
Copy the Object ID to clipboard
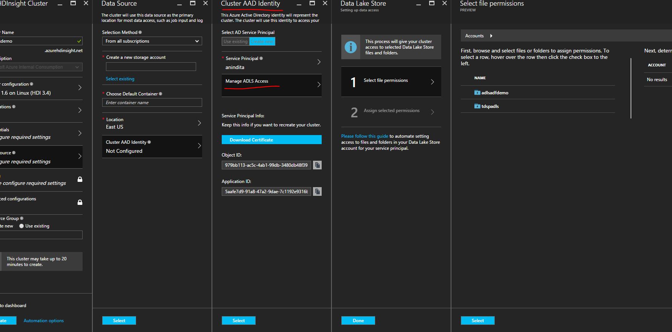click(318, 165)
